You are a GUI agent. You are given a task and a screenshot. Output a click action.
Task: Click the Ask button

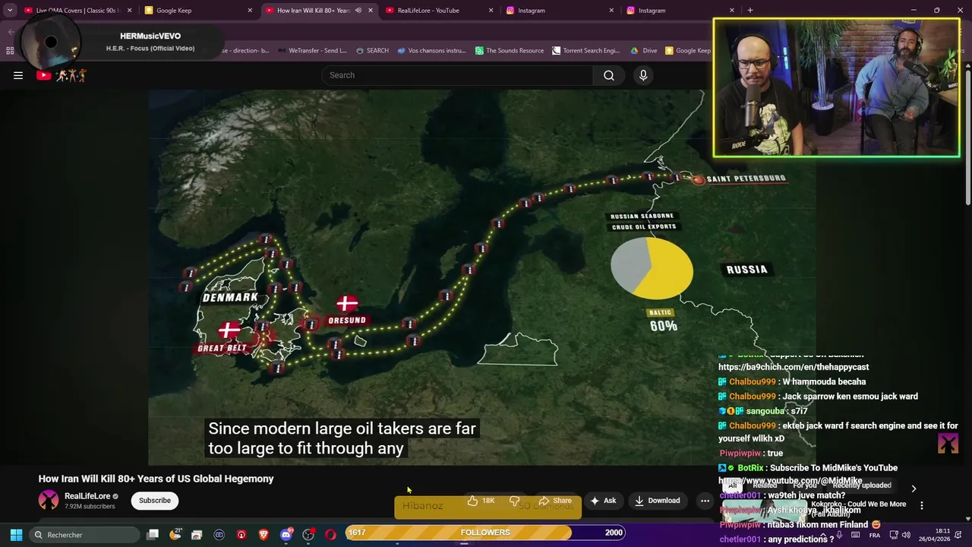(603, 501)
